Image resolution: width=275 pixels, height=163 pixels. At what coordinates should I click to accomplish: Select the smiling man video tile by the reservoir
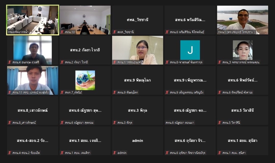pos(243,20)
